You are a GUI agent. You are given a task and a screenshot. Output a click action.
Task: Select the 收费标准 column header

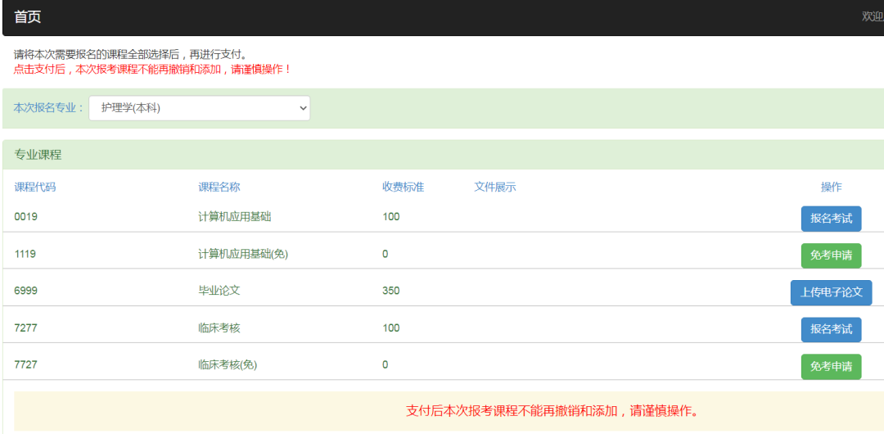point(403,187)
